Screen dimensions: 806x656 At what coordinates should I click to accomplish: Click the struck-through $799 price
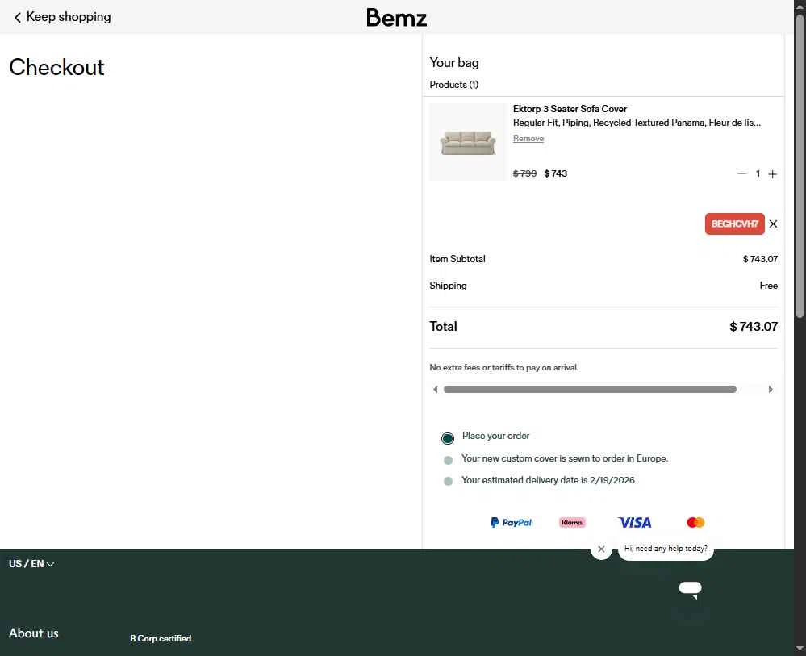point(524,173)
